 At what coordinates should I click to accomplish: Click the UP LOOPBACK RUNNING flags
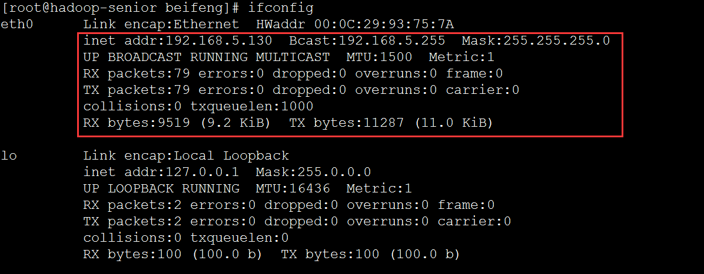tap(161, 188)
